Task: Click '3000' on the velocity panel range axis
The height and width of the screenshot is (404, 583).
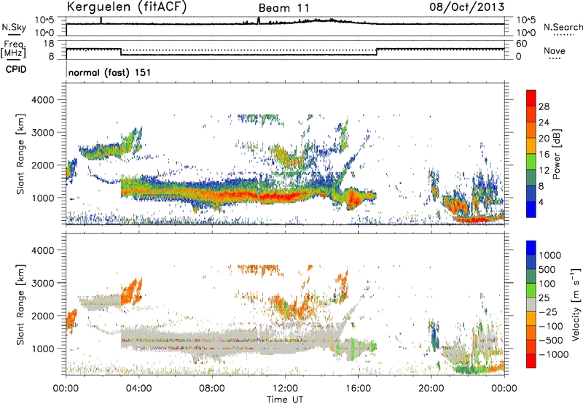Action: click(x=42, y=283)
